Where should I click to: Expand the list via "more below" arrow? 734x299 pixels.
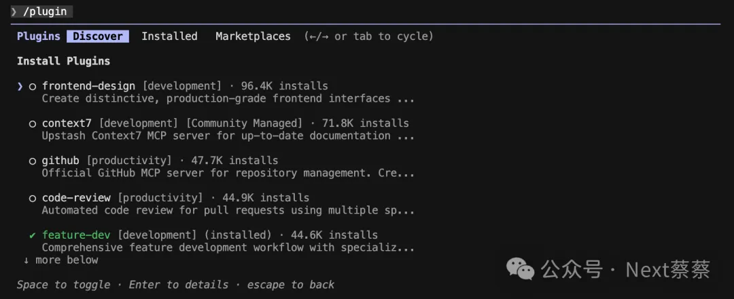27,260
